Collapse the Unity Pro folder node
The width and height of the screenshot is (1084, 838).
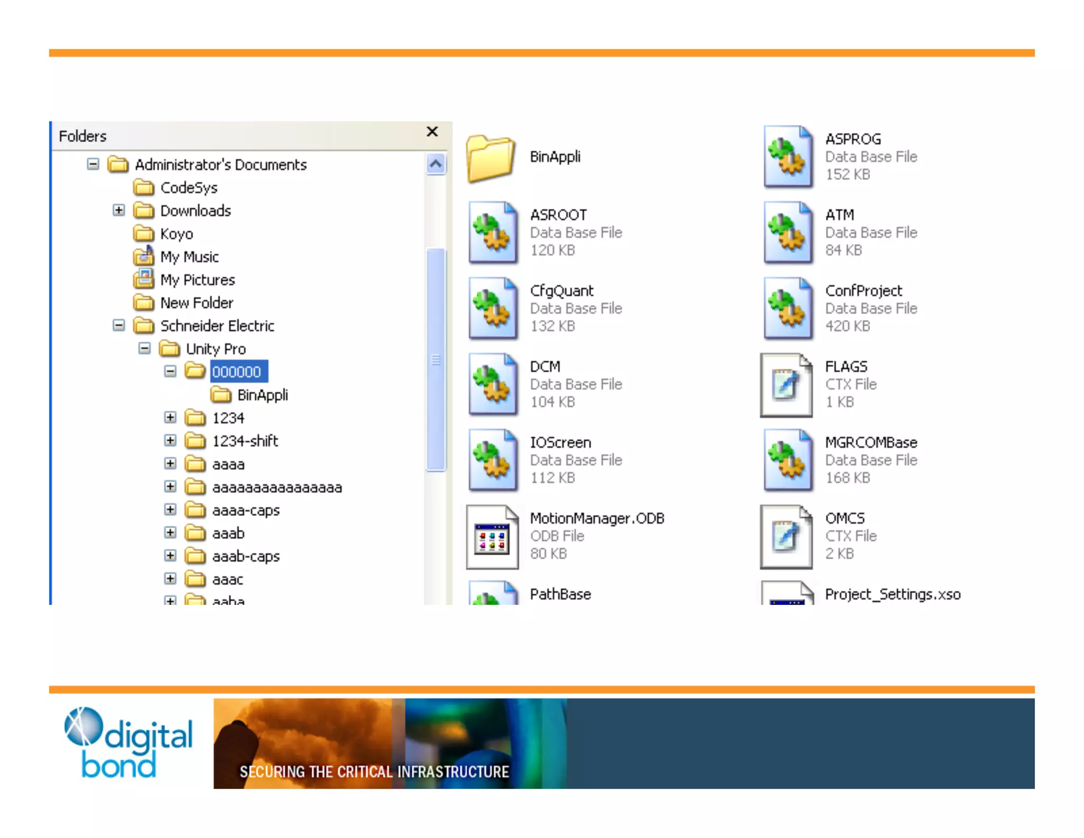144,349
